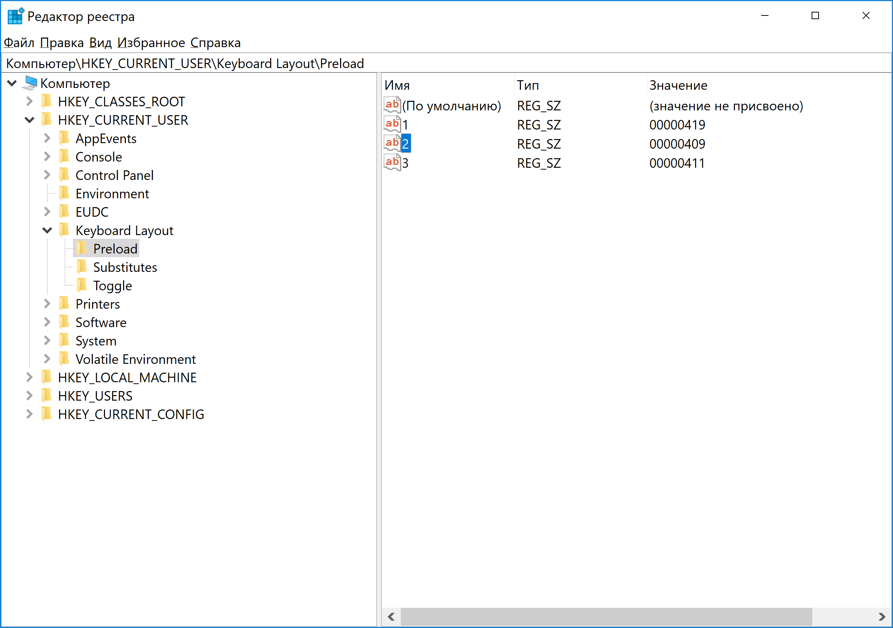Click the Preload folder icon

pyautogui.click(x=82, y=249)
